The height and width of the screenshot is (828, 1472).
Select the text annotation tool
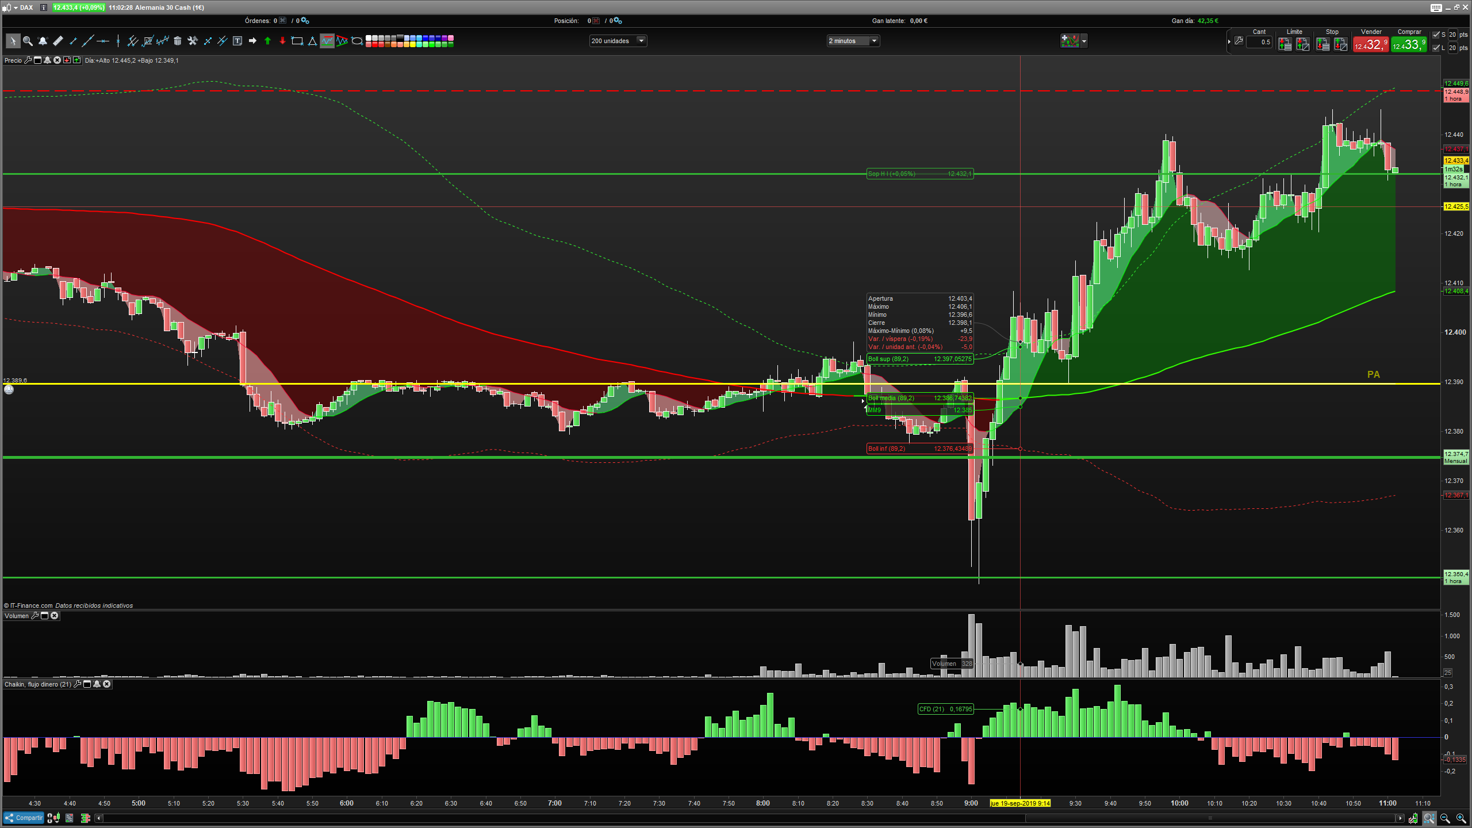(237, 41)
